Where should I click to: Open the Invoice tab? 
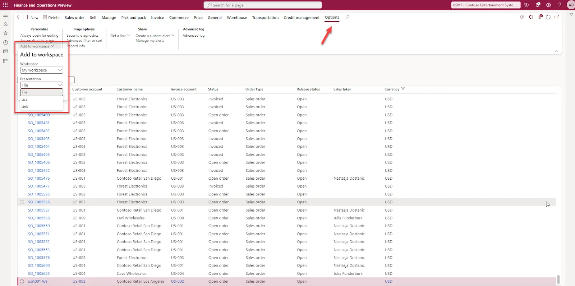coord(157,17)
